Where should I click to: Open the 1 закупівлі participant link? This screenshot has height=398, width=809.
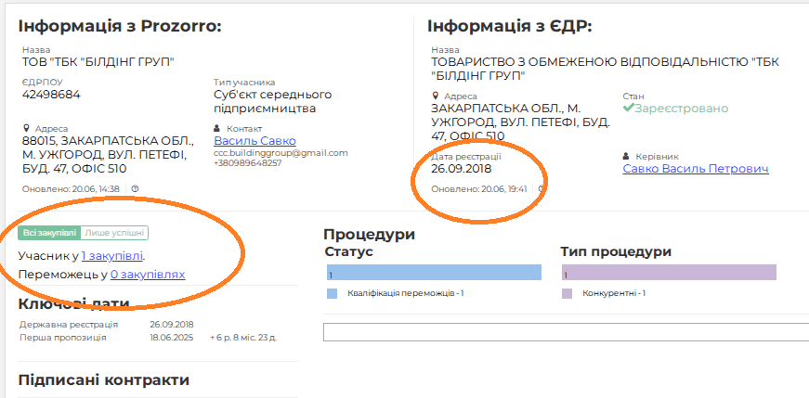pos(112,255)
